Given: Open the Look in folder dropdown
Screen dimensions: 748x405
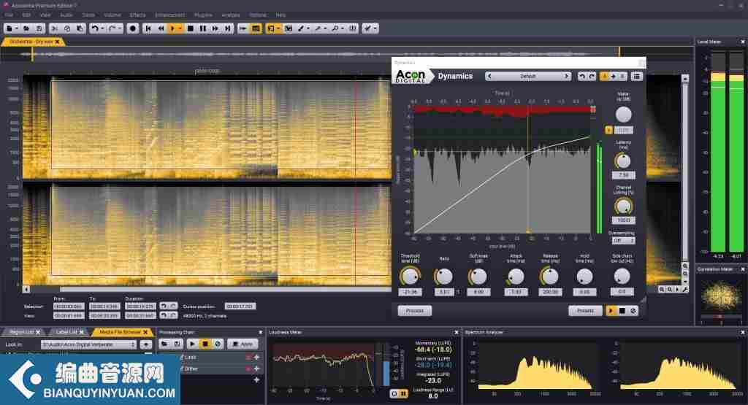Looking at the screenshot, I should (x=88, y=344).
